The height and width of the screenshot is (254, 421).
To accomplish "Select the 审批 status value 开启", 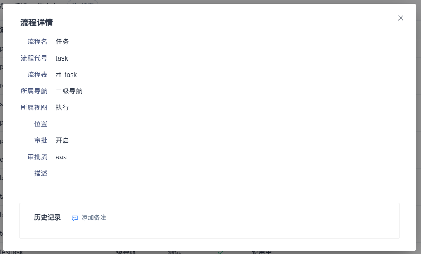I will click(x=62, y=141).
